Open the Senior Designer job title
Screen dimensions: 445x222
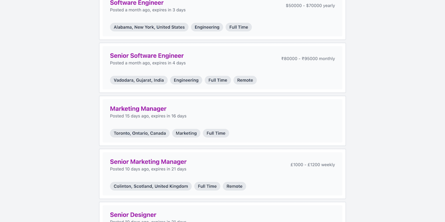click(x=133, y=215)
